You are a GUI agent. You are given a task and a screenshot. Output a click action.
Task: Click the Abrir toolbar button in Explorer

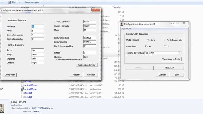(x=13, y=2)
